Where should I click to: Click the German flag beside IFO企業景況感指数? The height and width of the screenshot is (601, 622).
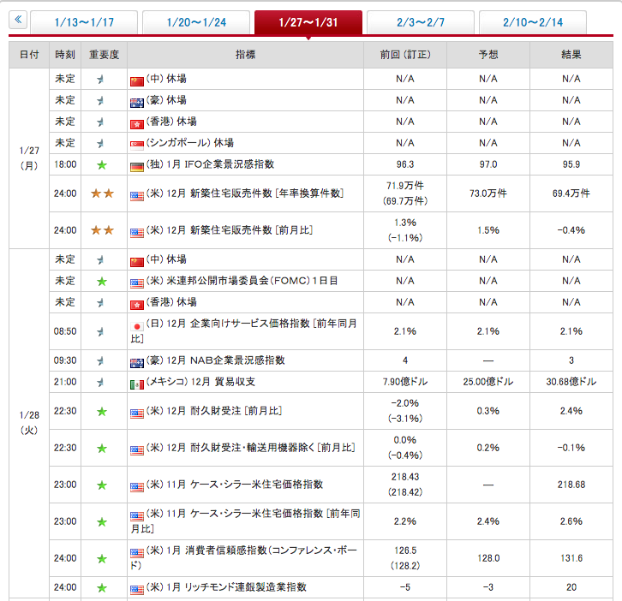[x=137, y=167]
